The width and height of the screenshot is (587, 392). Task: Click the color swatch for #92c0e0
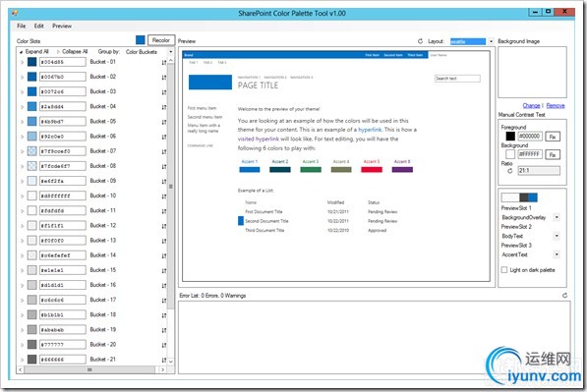coord(31,137)
